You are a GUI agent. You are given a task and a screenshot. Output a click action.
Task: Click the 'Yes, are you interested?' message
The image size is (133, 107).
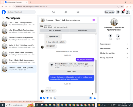[x=85, y=60]
